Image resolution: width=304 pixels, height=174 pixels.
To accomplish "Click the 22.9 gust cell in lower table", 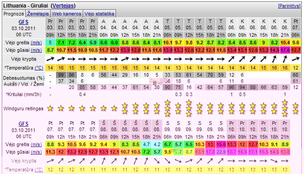I will pos(221,152).
